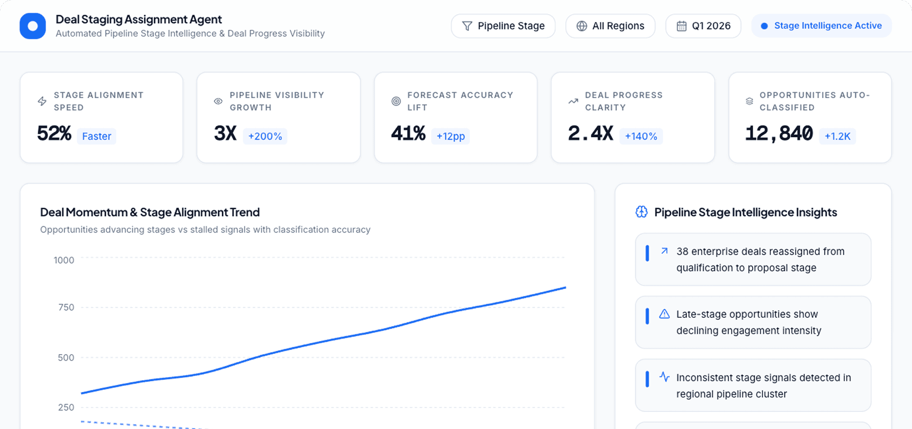Click the funnel filter icon

pyautogui.click(x=467, y=26)
